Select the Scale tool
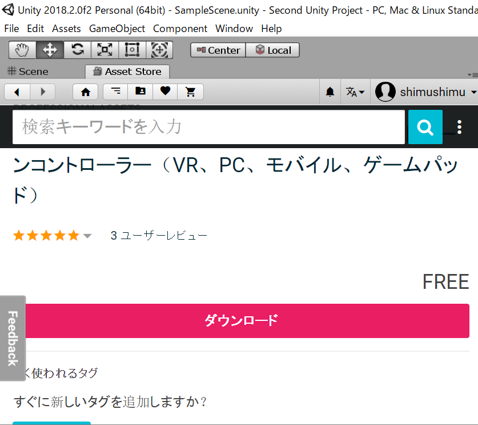 tap(105, 50)
